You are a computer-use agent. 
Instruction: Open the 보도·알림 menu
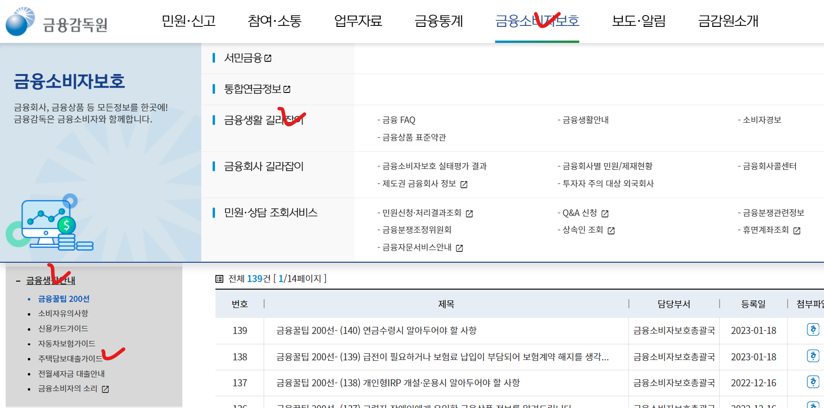[x=639, y=21]
